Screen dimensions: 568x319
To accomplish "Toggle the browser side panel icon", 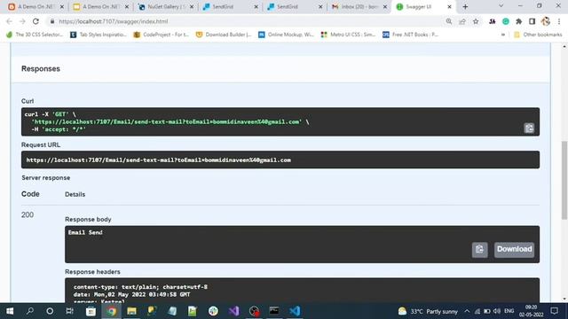I will click(532, 21).
